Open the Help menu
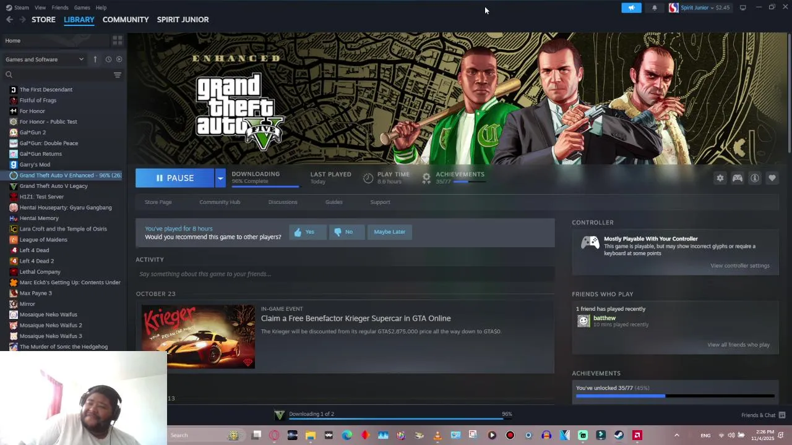792x445 pixels. [101, 7]
